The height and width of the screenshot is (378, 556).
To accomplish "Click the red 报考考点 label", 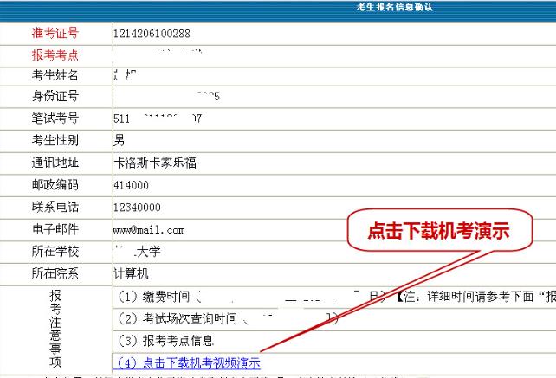I will tap(55, 54).
